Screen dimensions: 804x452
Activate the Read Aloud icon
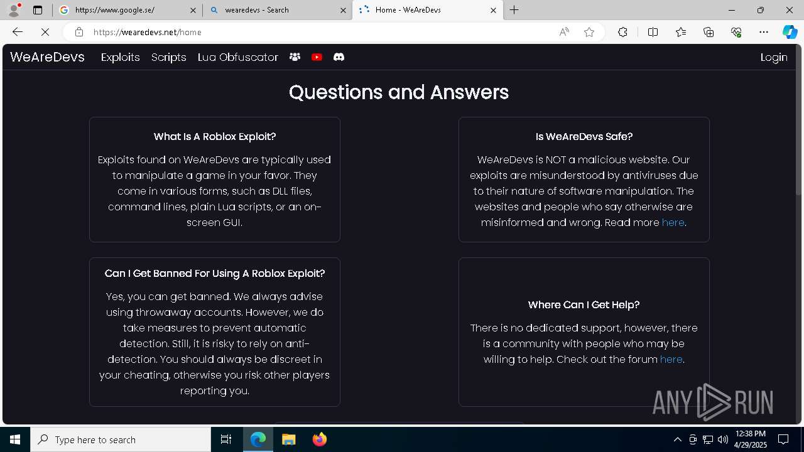coord(564,32)
